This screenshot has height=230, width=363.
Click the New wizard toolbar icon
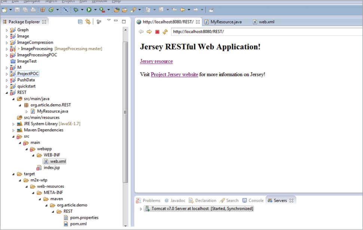(4, 10)
